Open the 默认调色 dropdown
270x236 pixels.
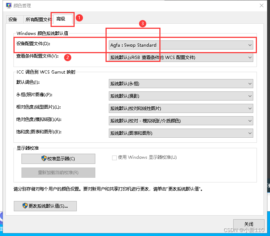pos(181,84)
